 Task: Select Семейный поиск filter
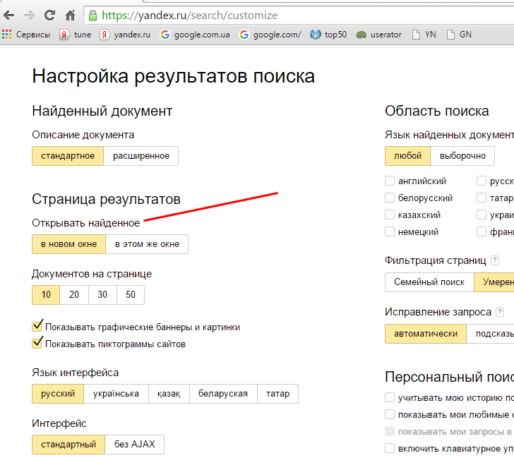pos(429,282)
